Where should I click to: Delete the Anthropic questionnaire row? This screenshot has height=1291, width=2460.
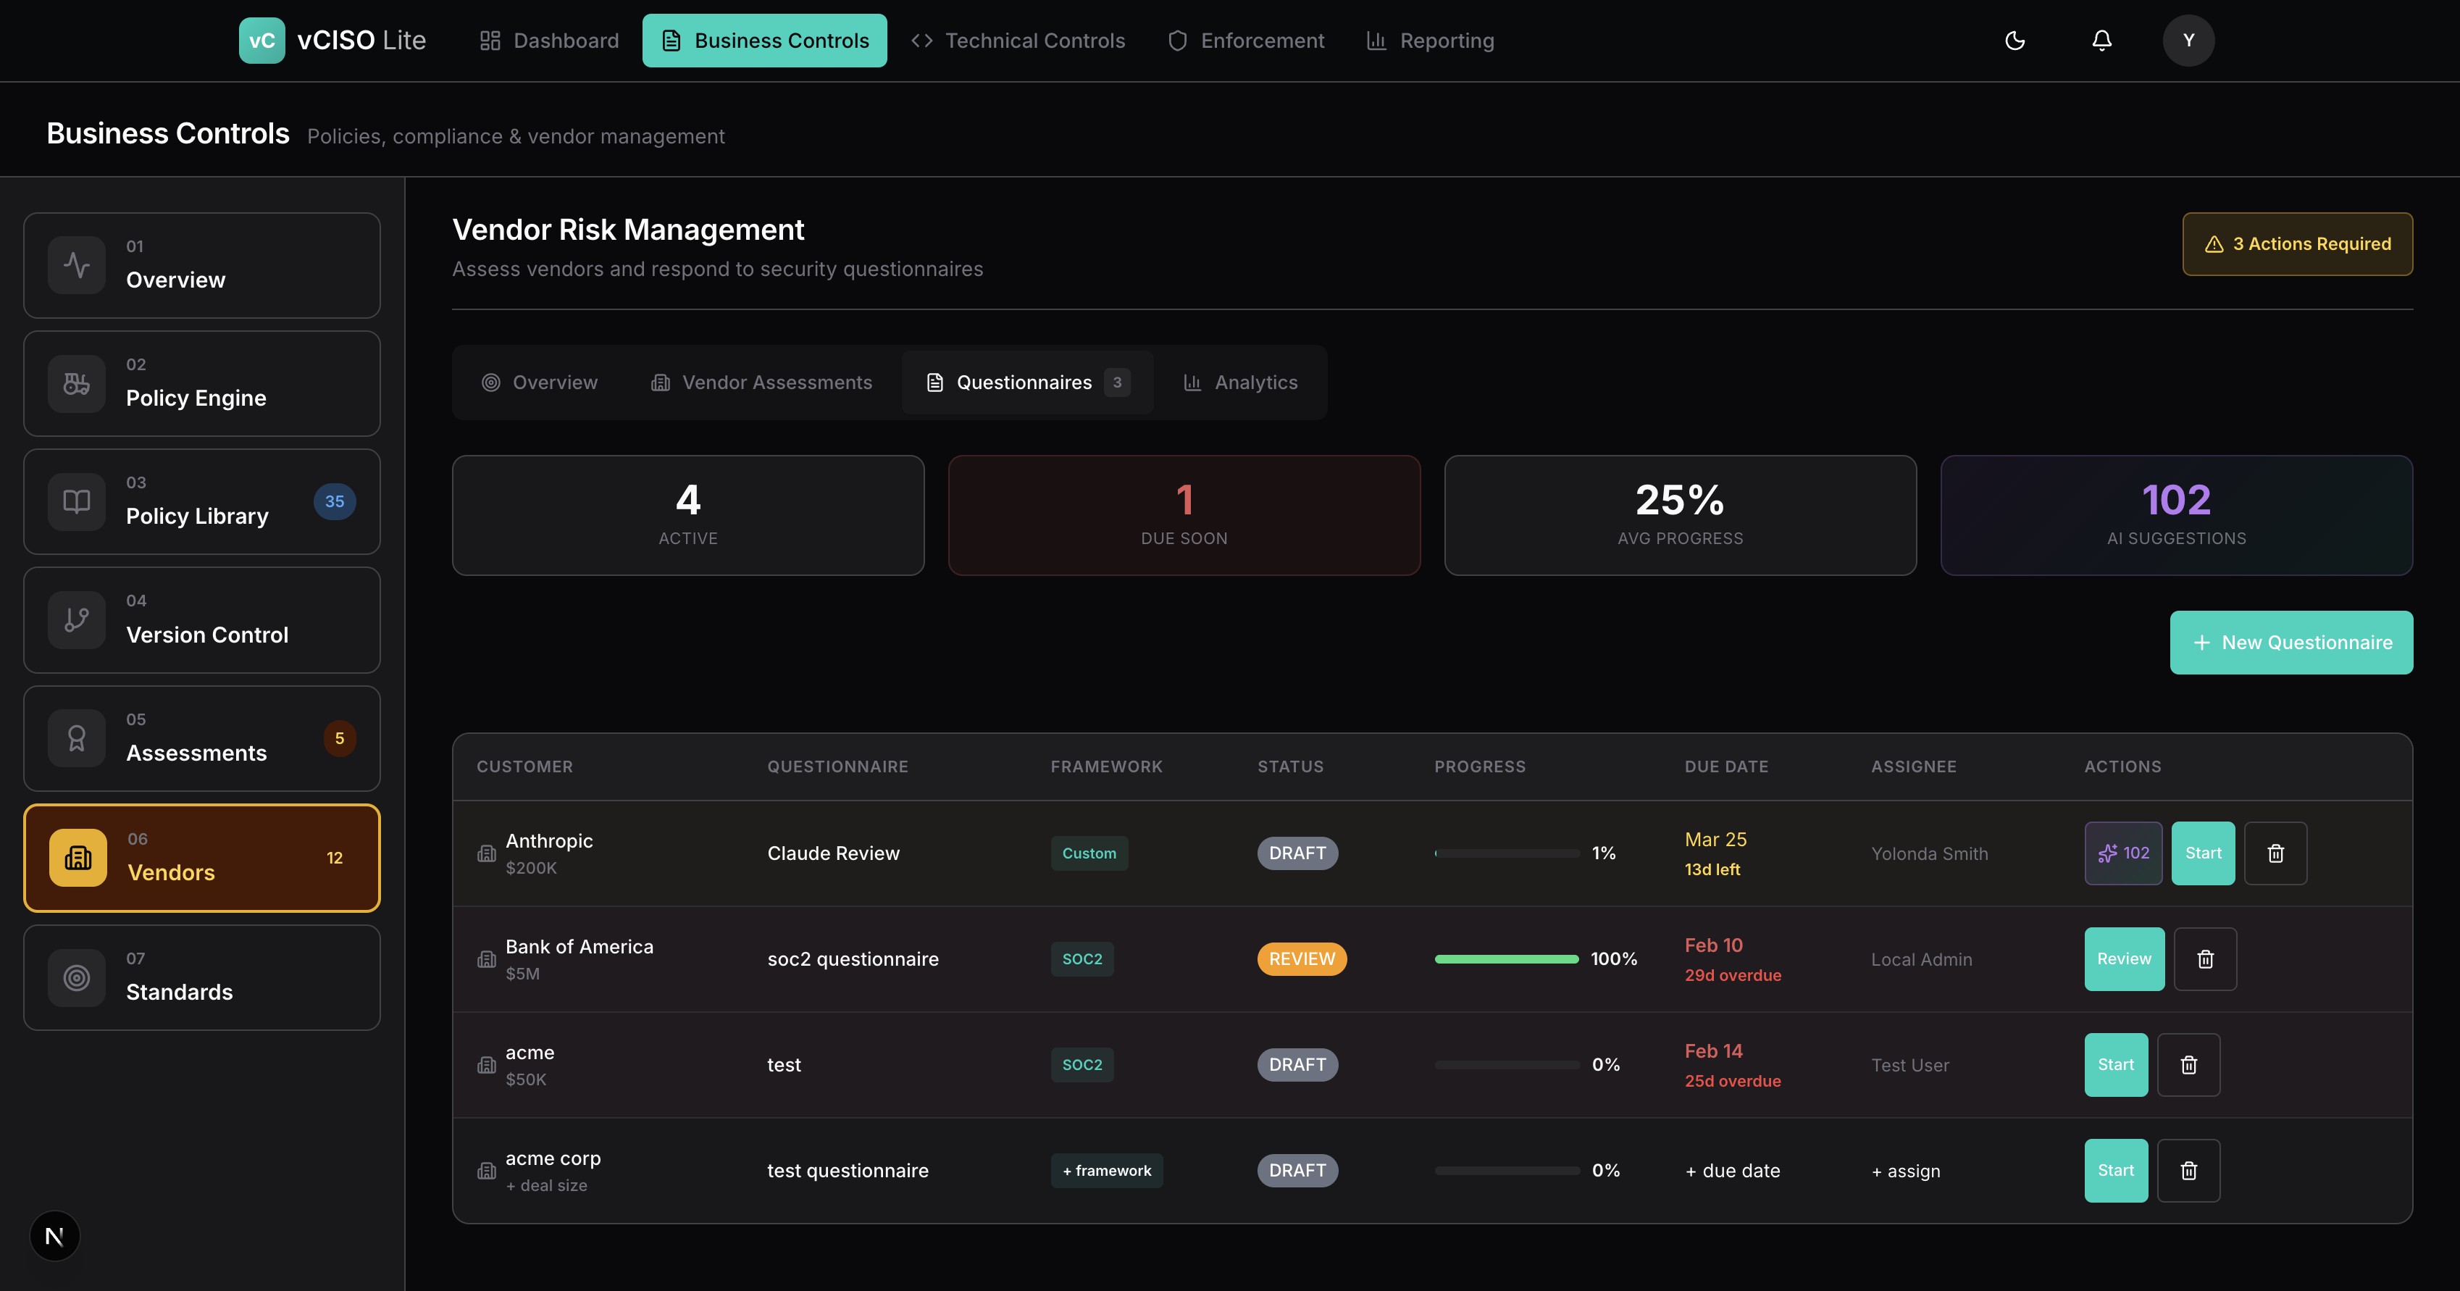2275,853
